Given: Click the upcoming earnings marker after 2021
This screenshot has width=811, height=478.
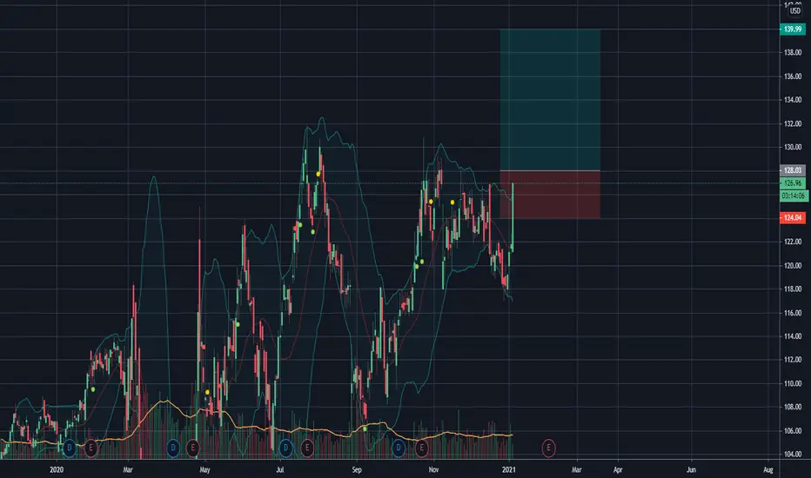Looking at the screenshot, I should (548, 448).
